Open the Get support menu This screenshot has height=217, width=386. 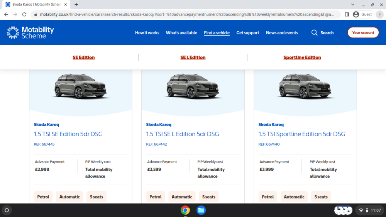[x=248, y=32]
